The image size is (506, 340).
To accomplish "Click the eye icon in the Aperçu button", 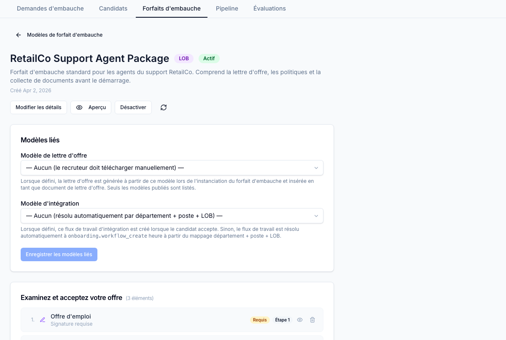I will (79, 107).
